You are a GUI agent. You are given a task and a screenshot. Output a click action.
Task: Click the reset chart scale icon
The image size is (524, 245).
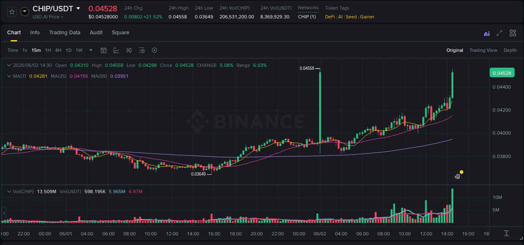[506, 233]
